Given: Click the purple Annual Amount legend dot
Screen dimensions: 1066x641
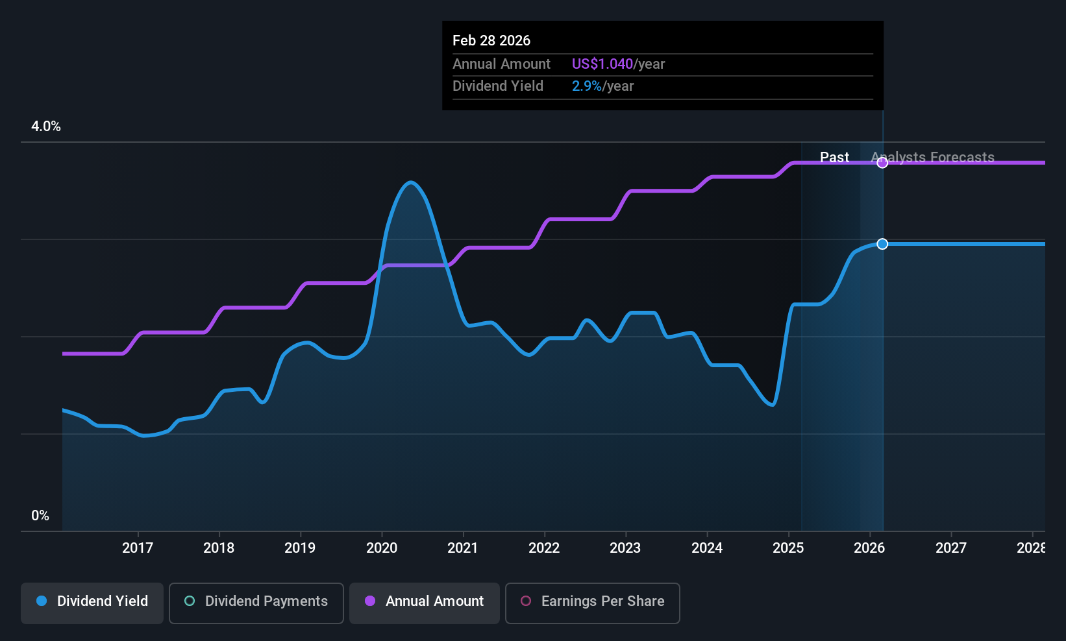Looking at the screenshot, I should (370, 601).
